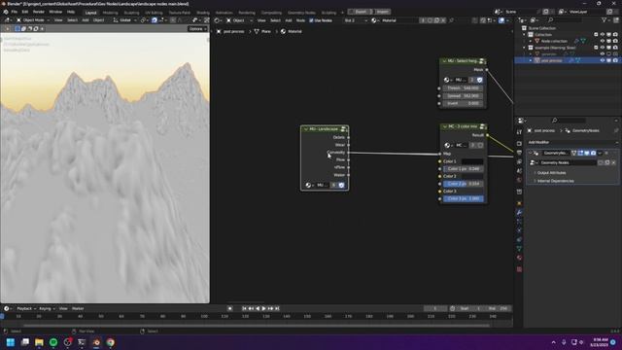622x350 pixels.
Task: Open the Tool tab in Properties sidebar
Action: [519, 132]
